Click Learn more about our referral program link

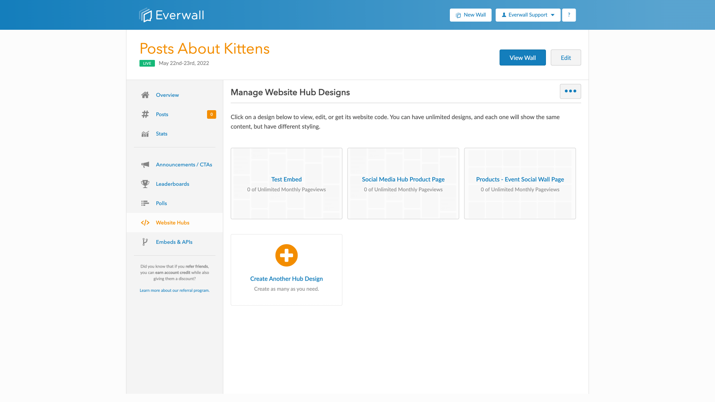tap(174, 290)
